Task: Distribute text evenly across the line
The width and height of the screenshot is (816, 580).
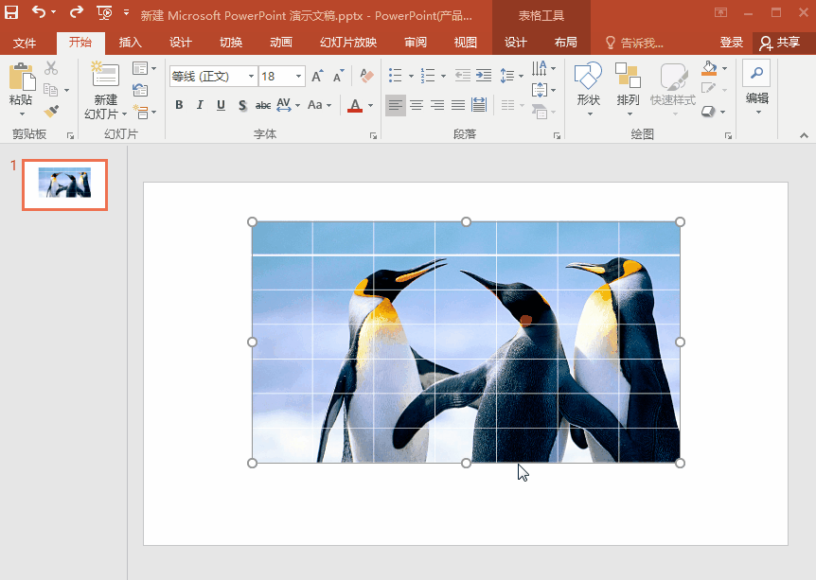Action: click(479, 106)
